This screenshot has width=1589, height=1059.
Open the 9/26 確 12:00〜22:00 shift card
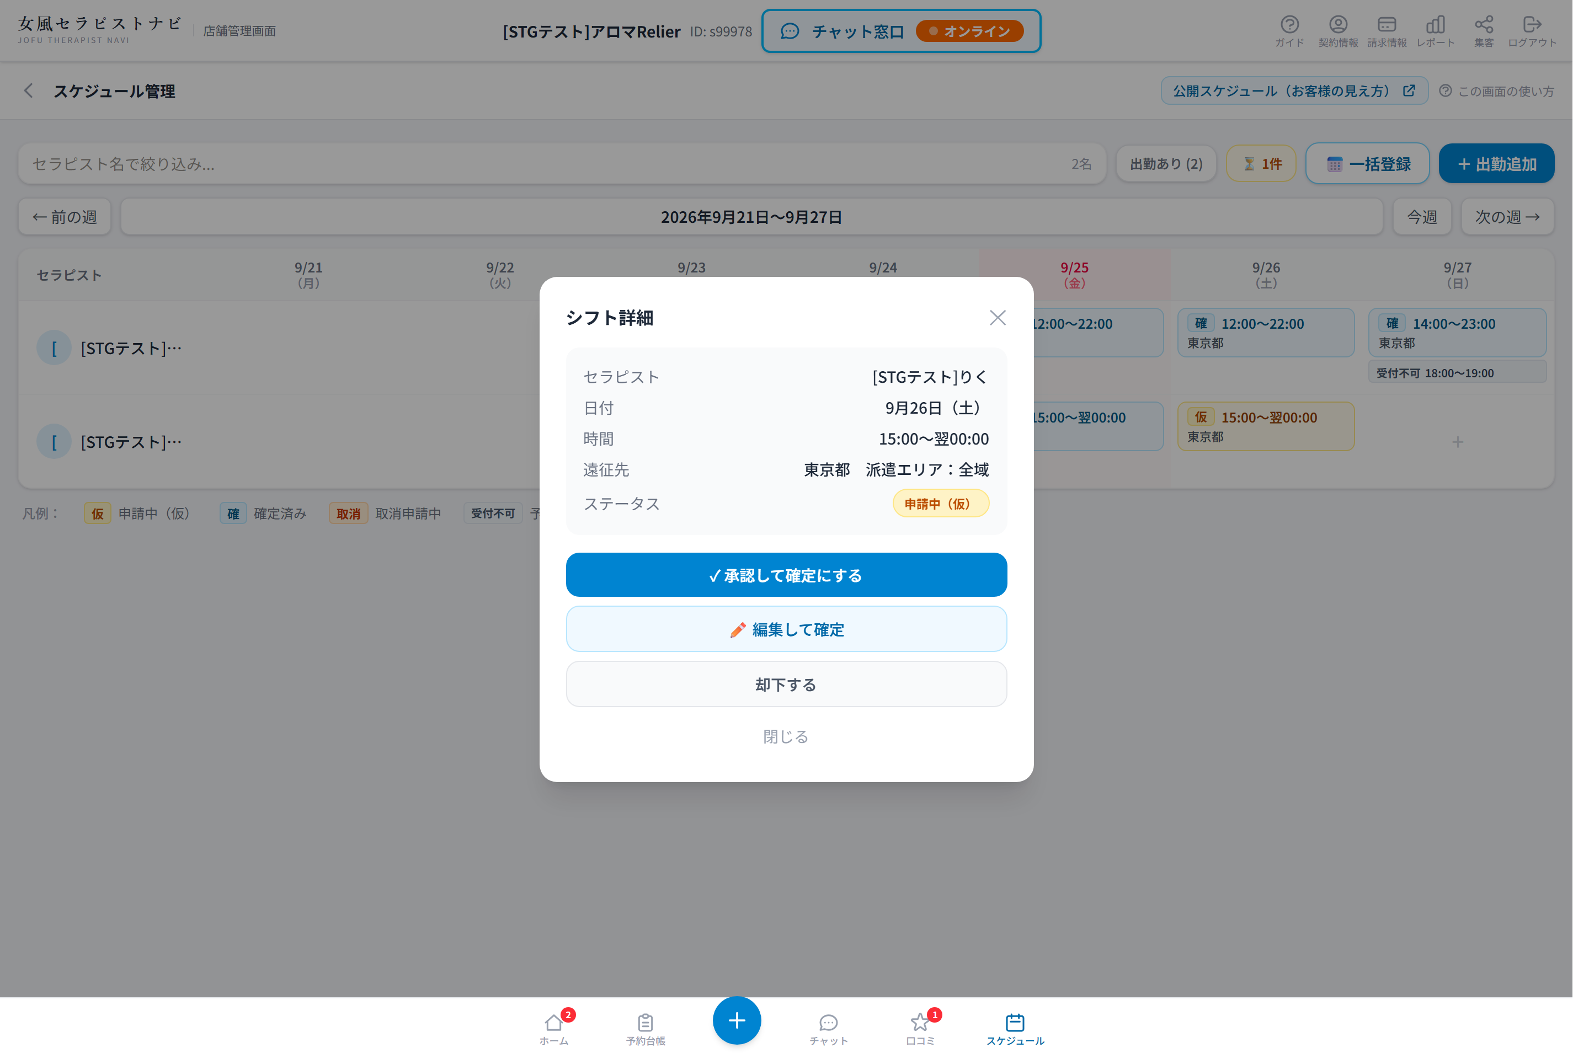tap(1266, 333)
